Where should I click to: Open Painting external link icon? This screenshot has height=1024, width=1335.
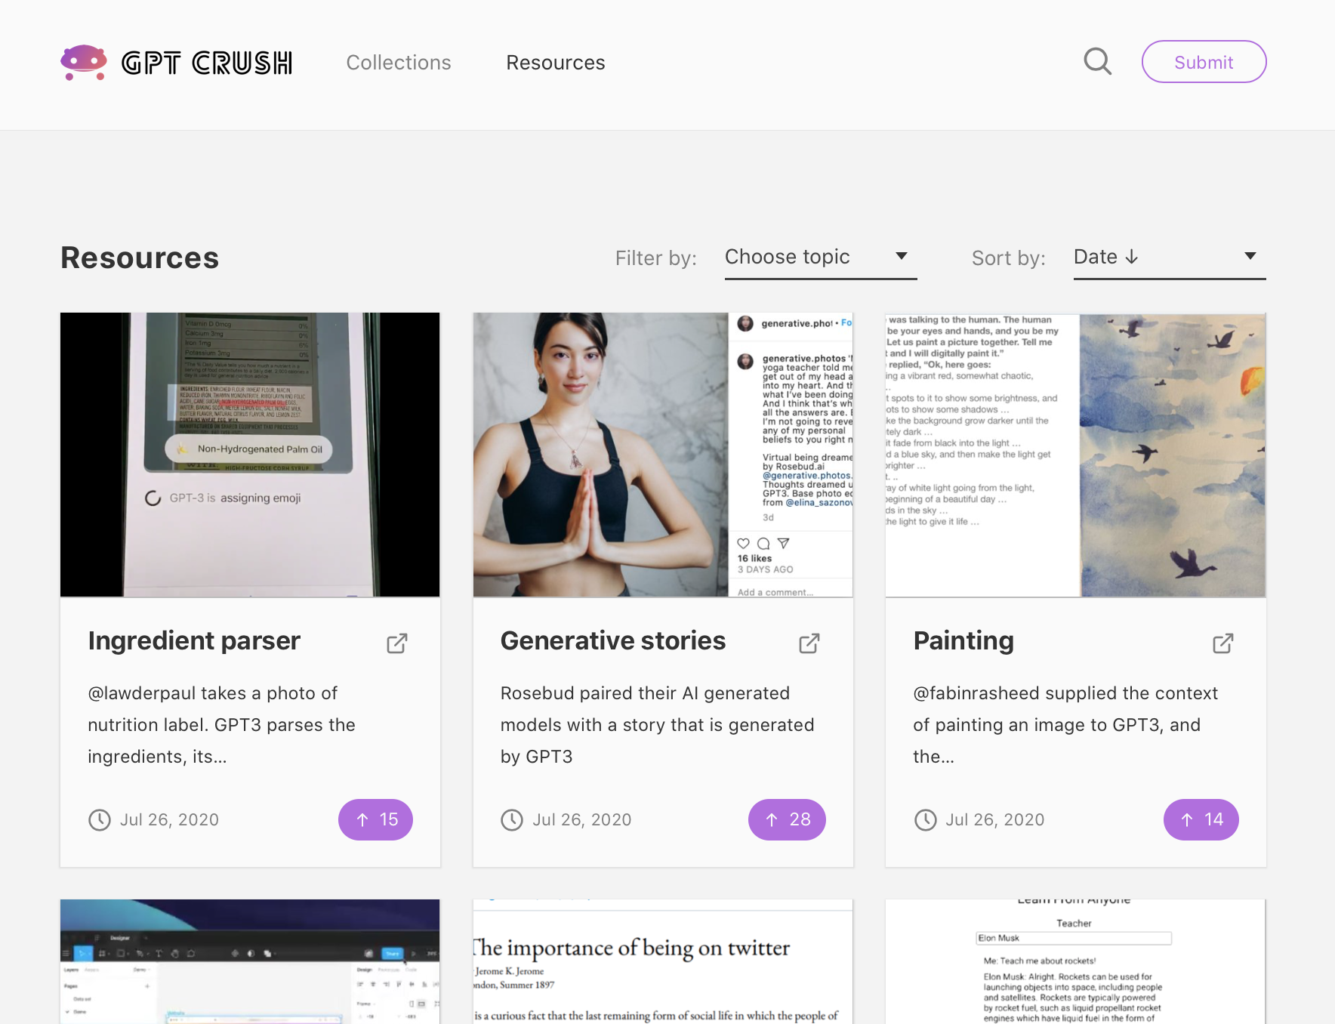(1223, 643)
